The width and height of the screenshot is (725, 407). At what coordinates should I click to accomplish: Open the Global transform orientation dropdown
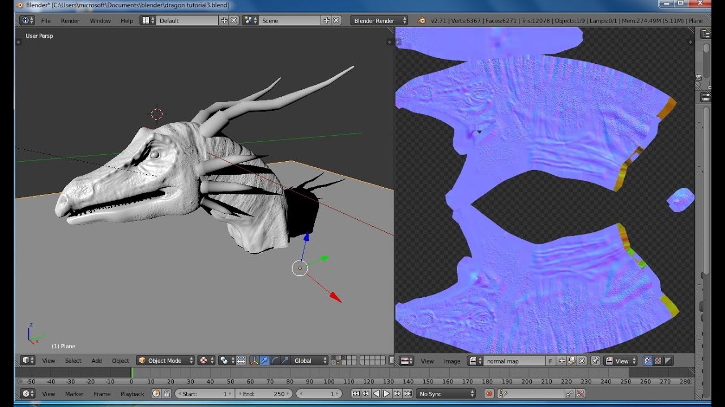coord(309,361)
